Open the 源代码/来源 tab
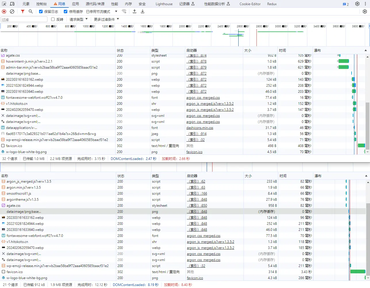This screenshot has width=370, height=288. 95,4
